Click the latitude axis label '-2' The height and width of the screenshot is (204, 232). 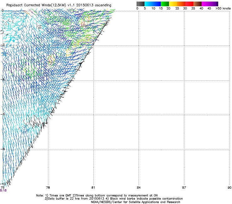tap(3, 45)
